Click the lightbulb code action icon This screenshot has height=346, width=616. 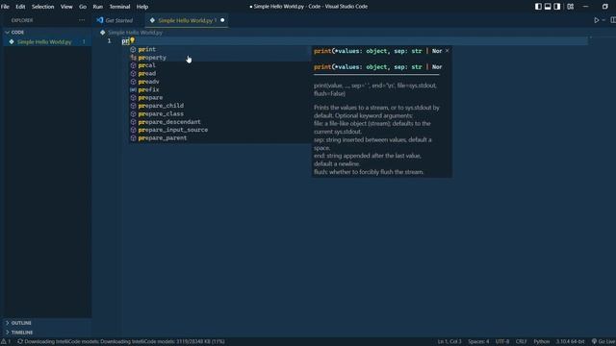tap(133, 40)
